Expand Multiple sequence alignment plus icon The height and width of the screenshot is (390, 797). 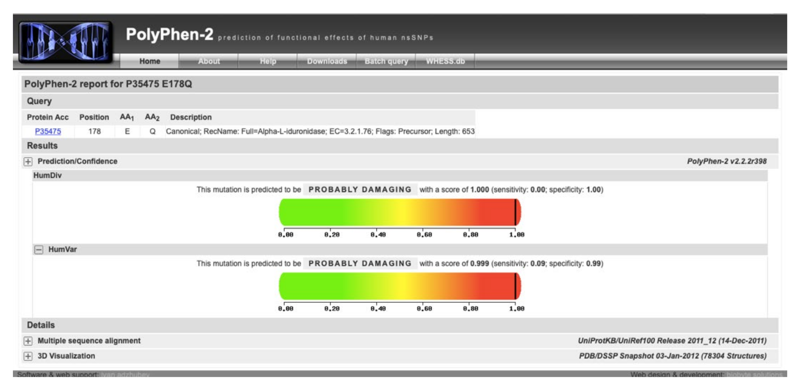(28, 341)
